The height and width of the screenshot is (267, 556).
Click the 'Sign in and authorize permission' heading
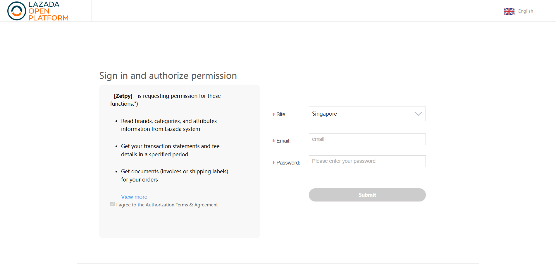coord(168,76)
